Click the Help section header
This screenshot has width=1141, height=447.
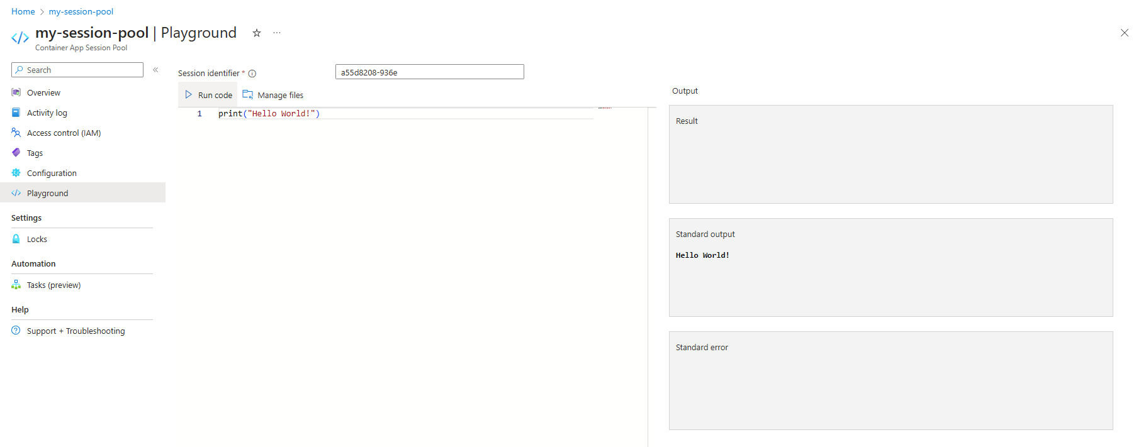point(20,309)
